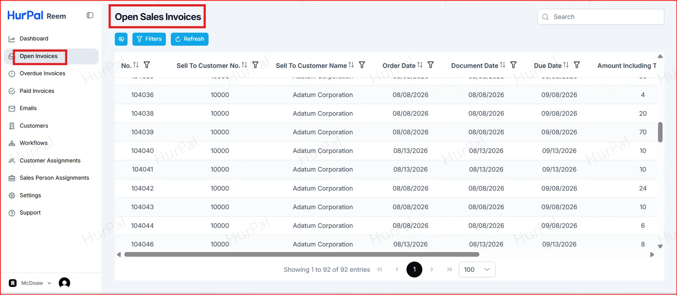Sort by Document Date

point(503,65)
